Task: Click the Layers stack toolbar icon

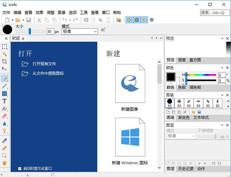Action: [x=151, y=20]
